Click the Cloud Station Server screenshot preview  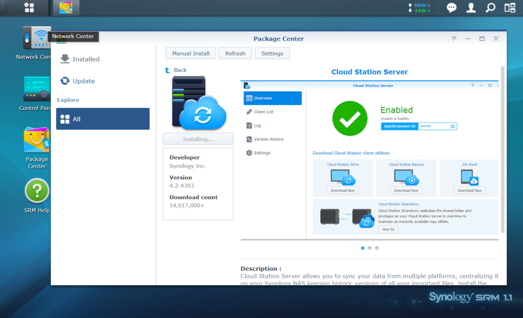pyautogui.click(x=370, y=160)
